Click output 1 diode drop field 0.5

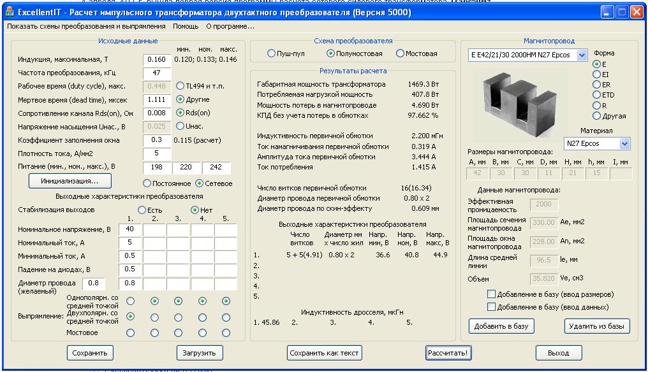click(x=129, y=269)
